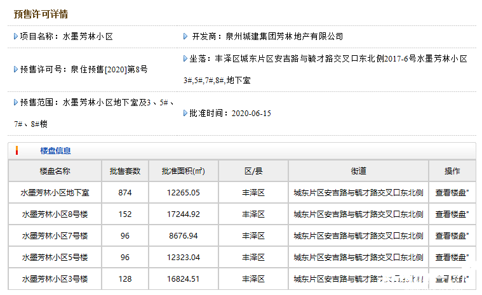
Task: Select the 水墨芳林小区5号楼 cell
Action: [x=55, y=257]
